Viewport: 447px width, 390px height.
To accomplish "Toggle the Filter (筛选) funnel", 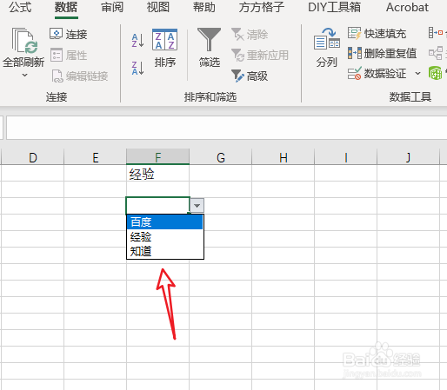I will (x=209, y=48).
